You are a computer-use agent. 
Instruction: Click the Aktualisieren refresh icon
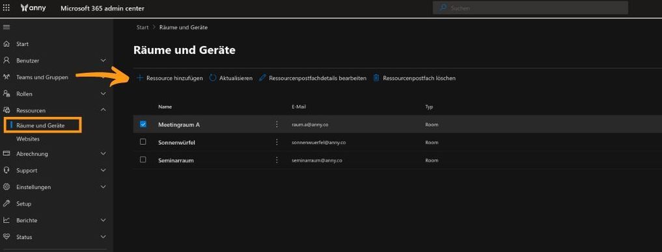pos(213,78)
